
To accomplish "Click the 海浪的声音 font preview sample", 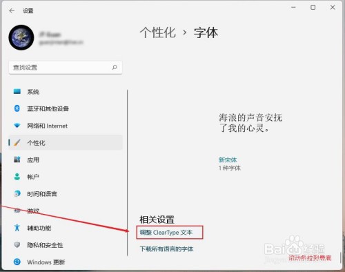I will click(250, 123).
